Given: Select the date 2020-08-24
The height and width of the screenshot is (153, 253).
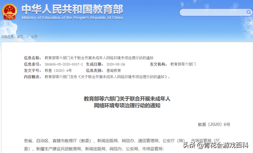Looking at the screenshot, I should coord(116,64).
